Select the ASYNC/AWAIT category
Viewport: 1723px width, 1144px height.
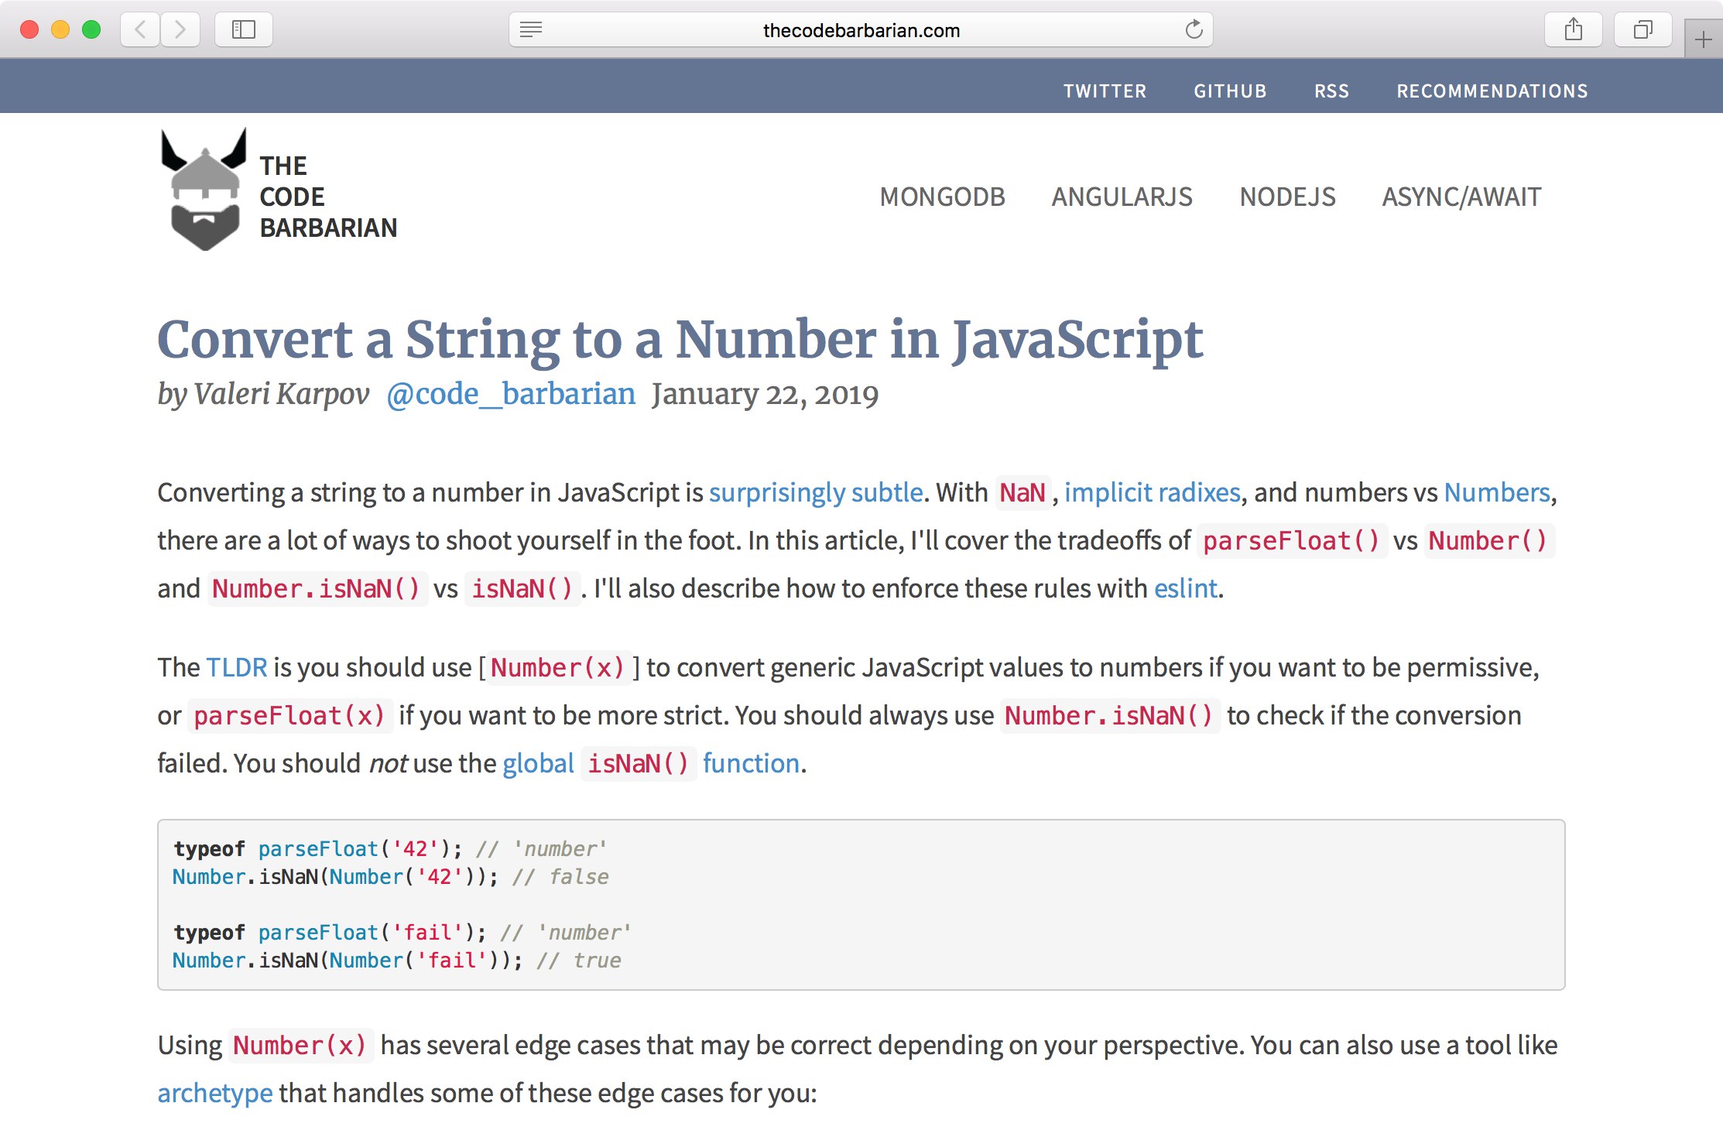coord(1461,197)
